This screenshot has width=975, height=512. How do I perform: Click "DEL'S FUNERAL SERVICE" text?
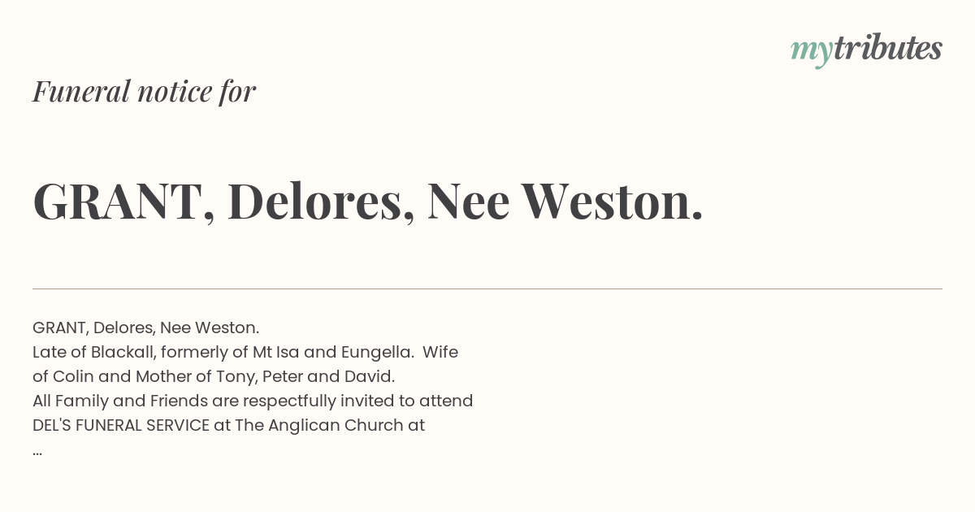[121, 425]
